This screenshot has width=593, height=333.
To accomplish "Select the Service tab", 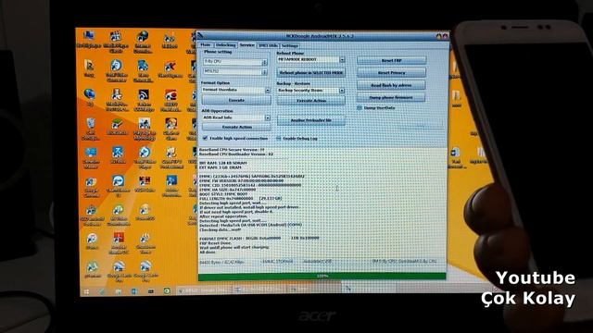I will 246,45.
